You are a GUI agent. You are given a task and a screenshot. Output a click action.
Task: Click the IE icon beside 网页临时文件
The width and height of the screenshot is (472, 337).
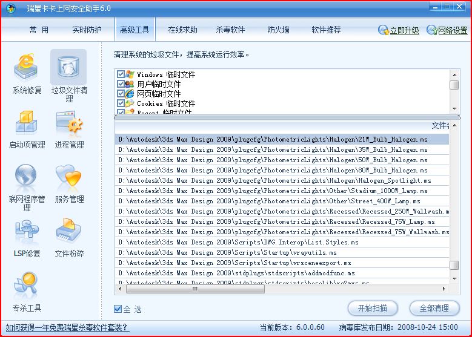click(130, 94)
